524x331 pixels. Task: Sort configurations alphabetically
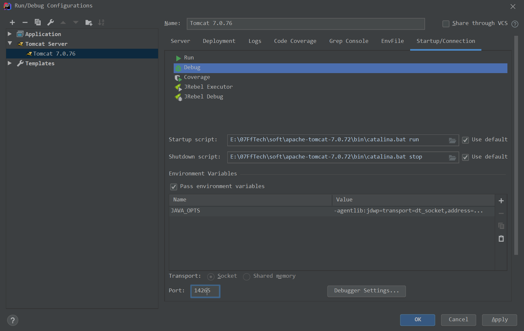pos(101,22)
